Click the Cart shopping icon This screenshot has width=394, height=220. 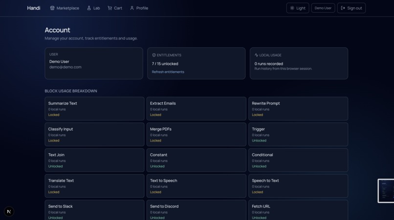(x=110, y=8)
